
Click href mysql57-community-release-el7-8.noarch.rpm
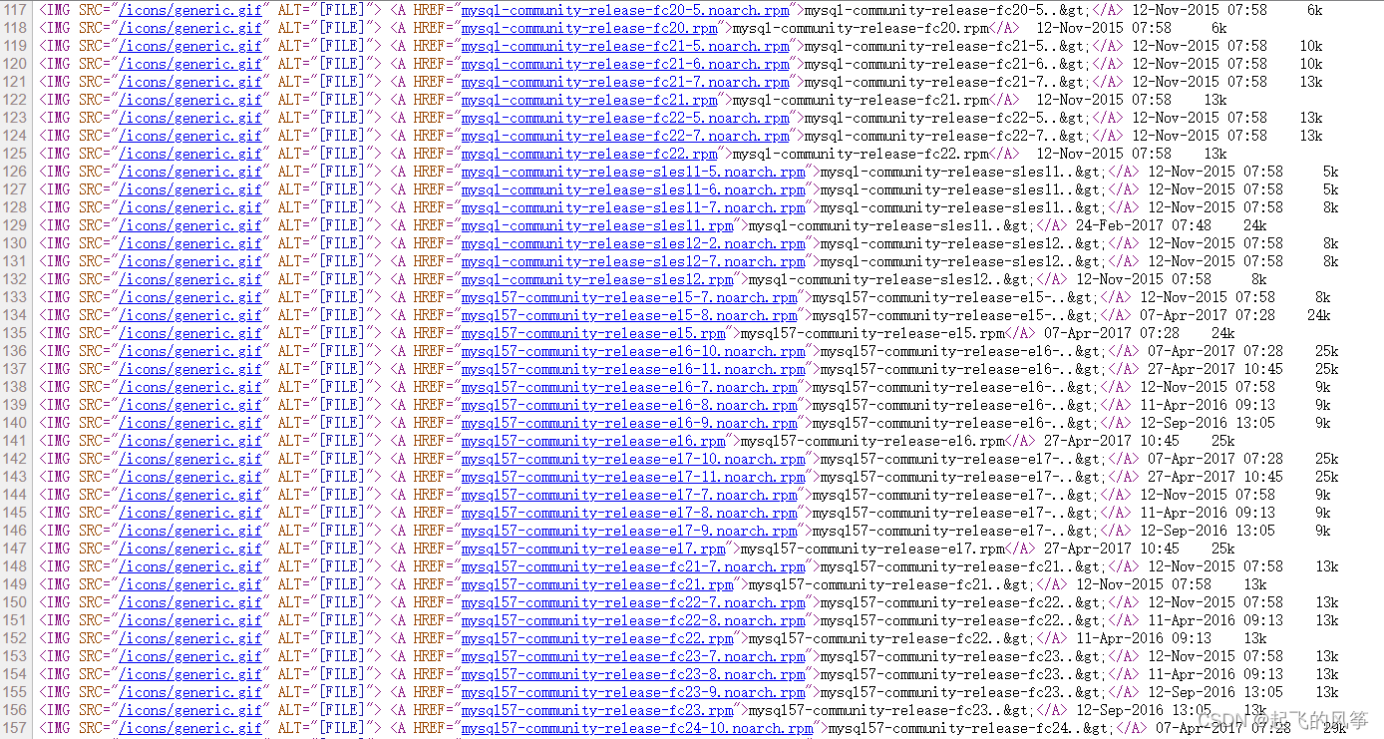pos(629,513)
